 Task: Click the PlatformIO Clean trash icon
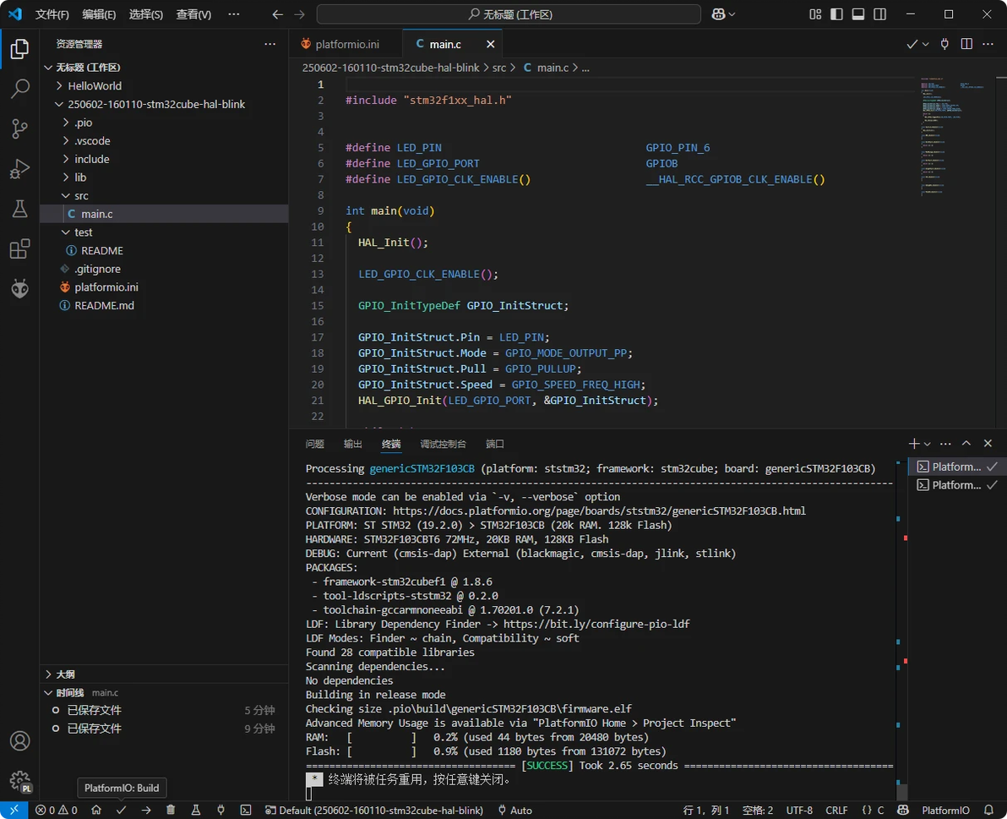pos(171,810)
